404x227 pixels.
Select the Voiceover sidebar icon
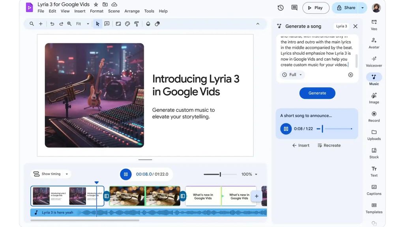coord(374,61)
